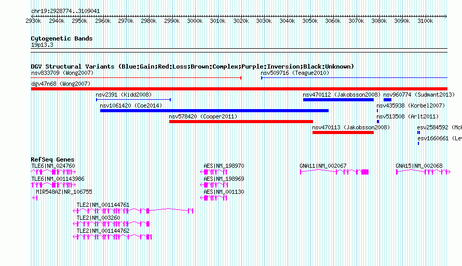This screenshot has width=462, height=266.
Task: Click nsv513508 (Arlt2011) label
Action: click(x=407, y=116)
